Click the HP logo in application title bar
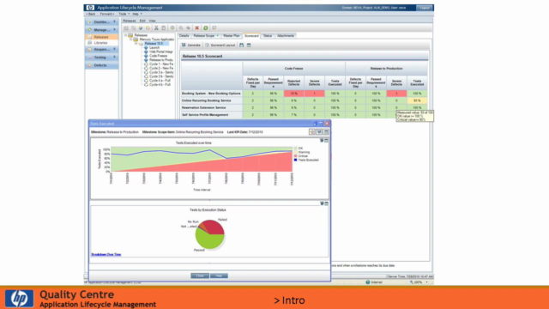Viewport: 549px width, 309px height. (x=90, y=8)
